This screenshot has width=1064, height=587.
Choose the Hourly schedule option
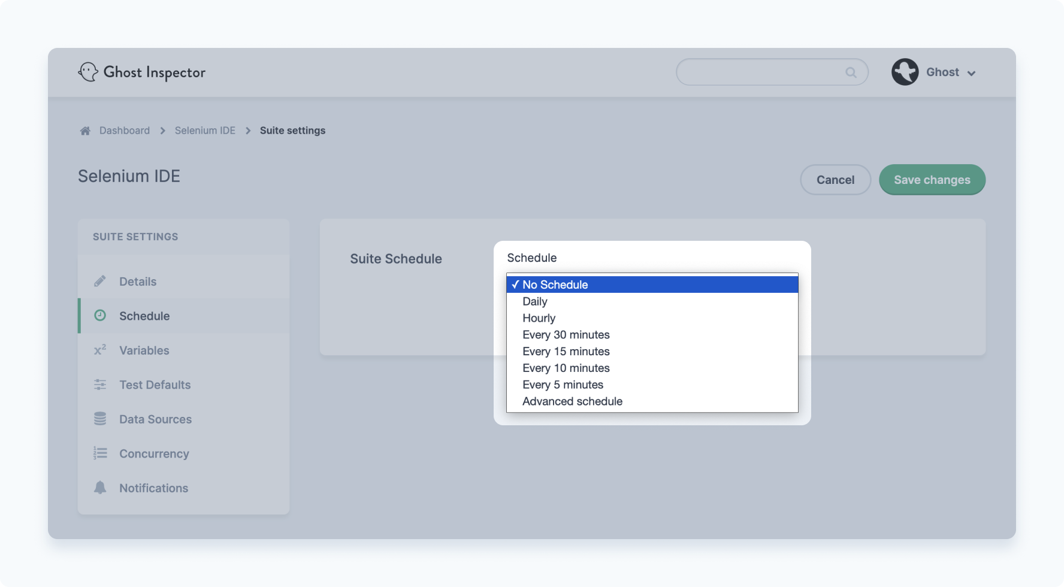(652, 318)
